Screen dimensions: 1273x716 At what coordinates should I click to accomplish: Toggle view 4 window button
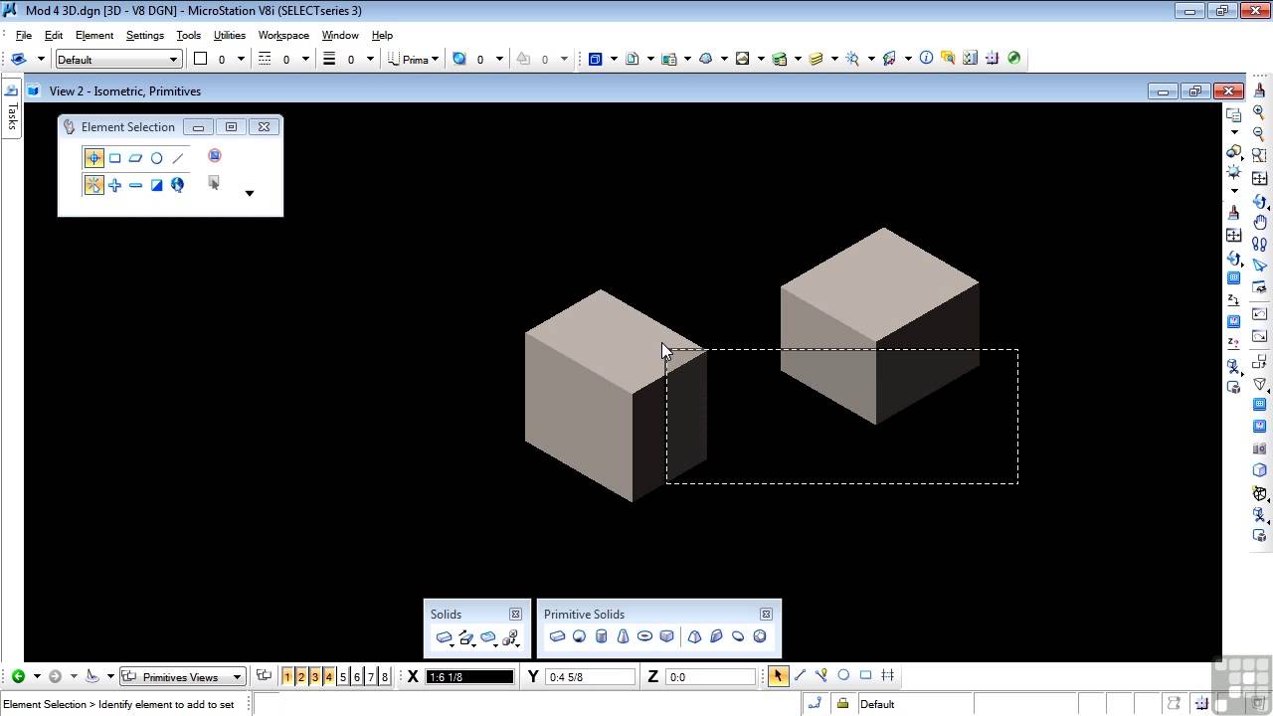tap(329, 677)
